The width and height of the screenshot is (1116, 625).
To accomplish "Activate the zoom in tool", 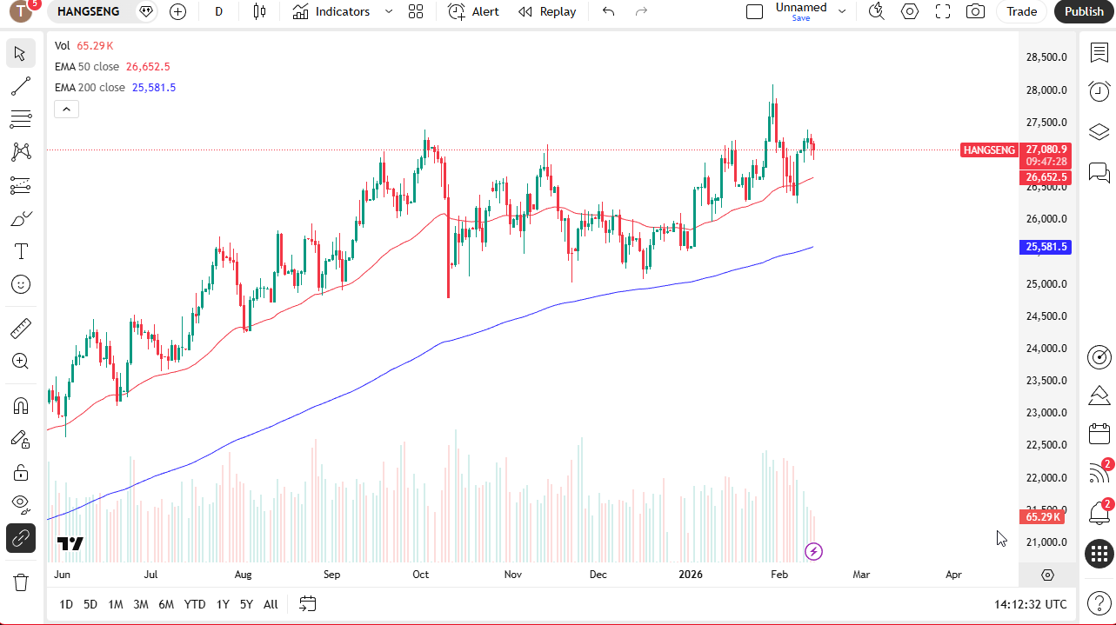I will click(21, 362).
